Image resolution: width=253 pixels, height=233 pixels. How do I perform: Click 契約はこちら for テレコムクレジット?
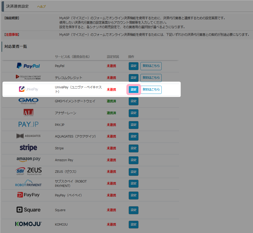[151, 78]
